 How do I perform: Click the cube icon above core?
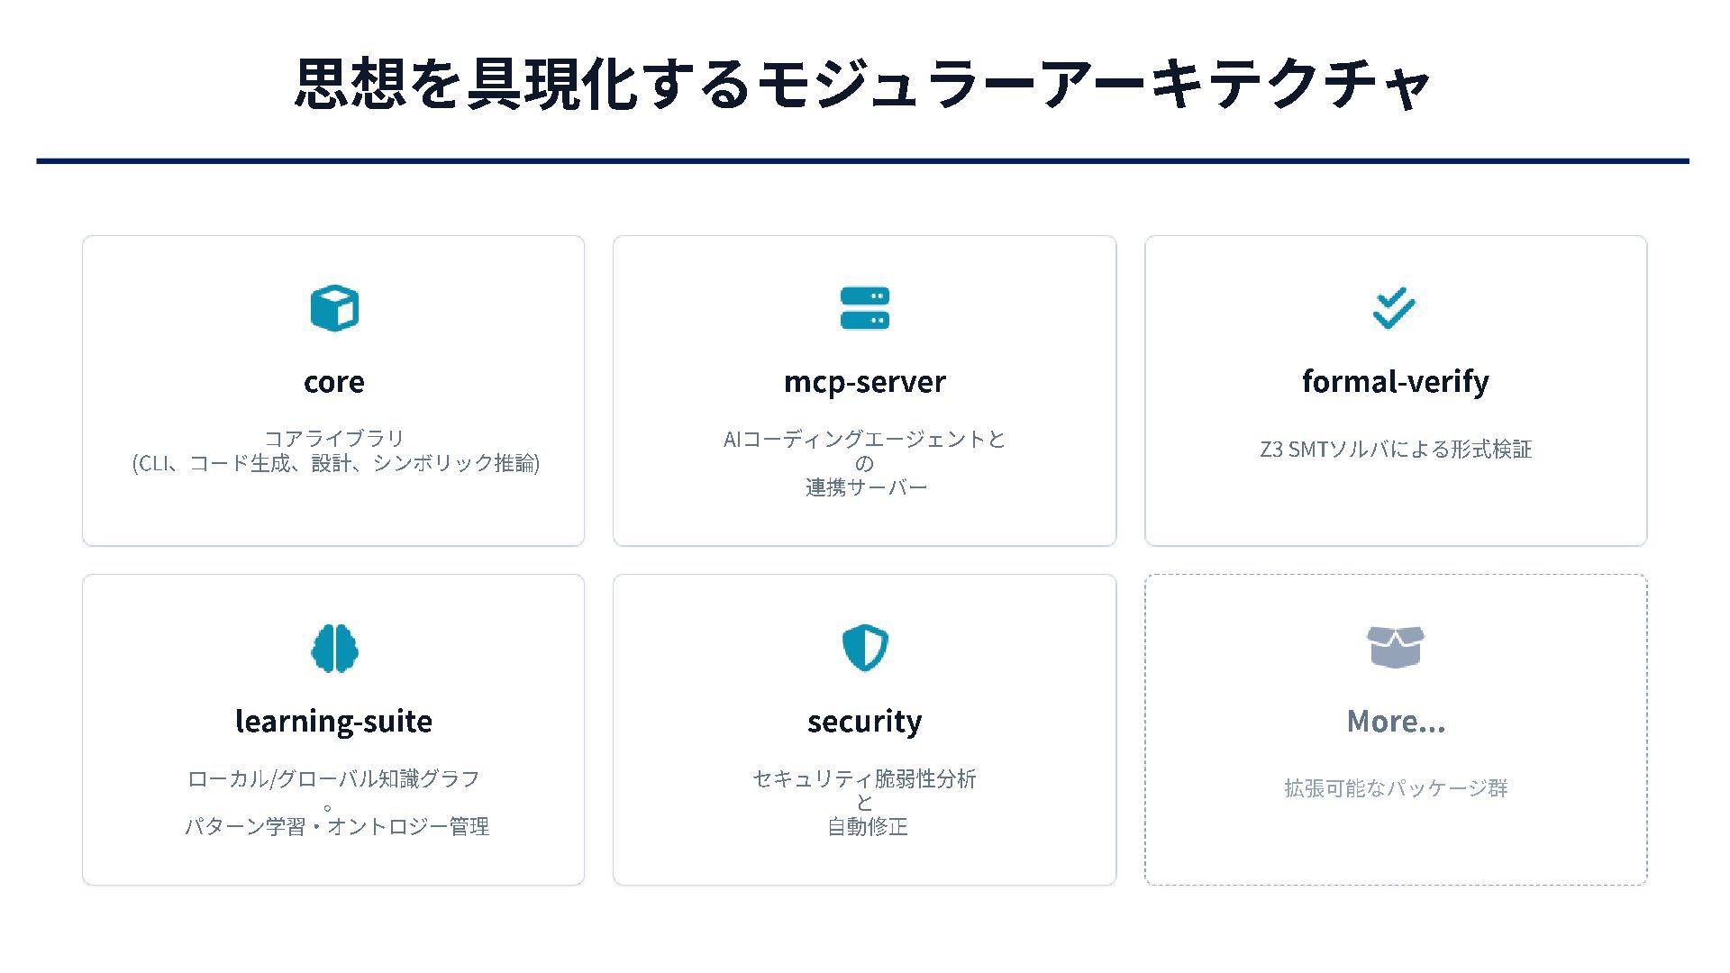pyautogui.click(x=334, y=308)
